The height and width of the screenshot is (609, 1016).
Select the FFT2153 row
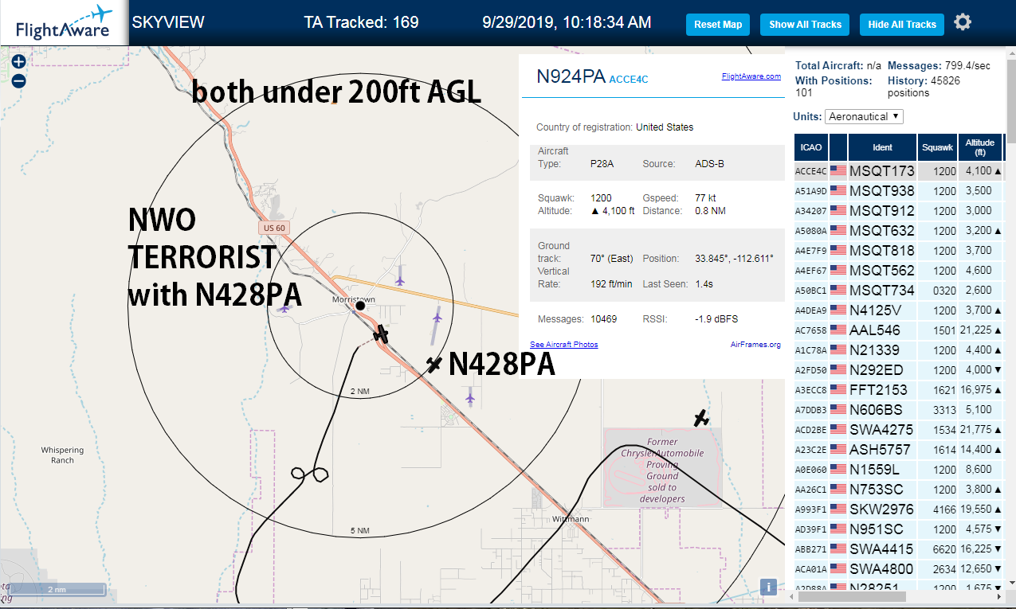899,389
